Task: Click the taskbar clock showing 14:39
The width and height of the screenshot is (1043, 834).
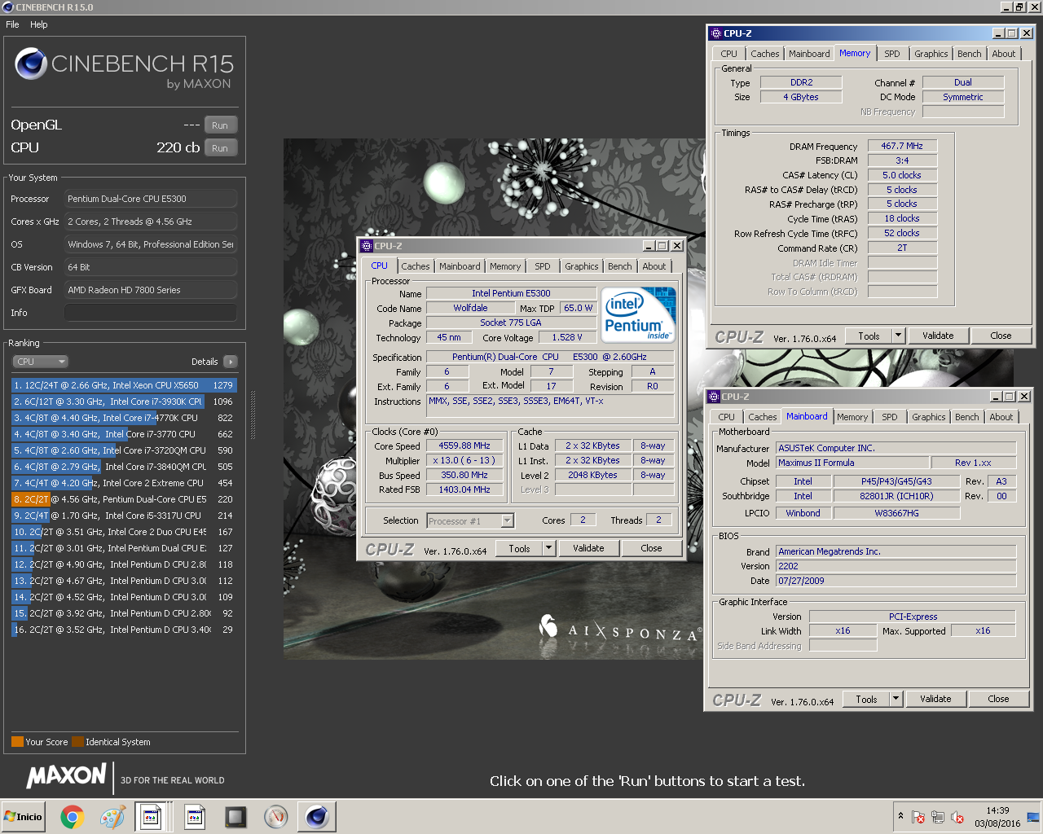Action: pyautogui.click(x=997, y=817)
